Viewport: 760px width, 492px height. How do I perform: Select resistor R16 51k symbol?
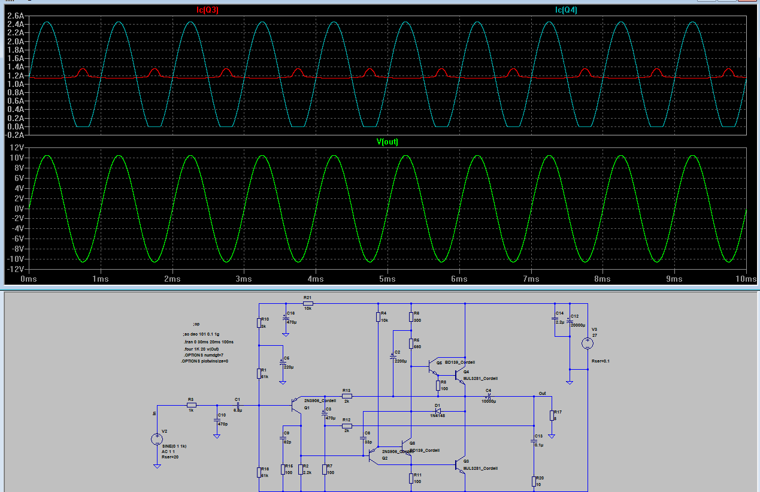pyautogui.click(x=258, y=472)
